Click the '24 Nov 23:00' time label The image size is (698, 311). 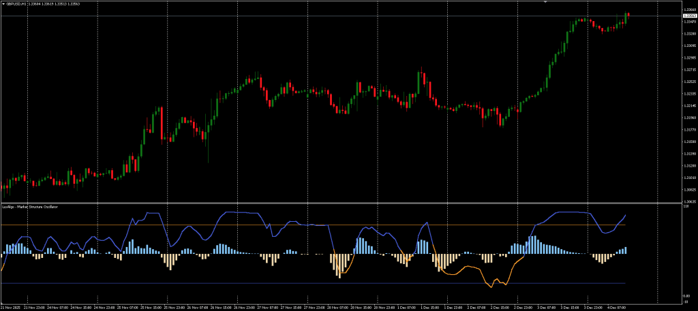tap(103, 307)
